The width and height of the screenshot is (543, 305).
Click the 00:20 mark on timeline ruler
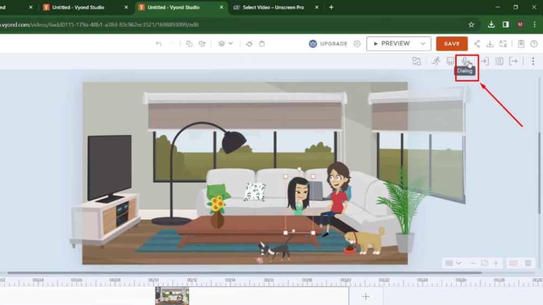coord(345,280)
